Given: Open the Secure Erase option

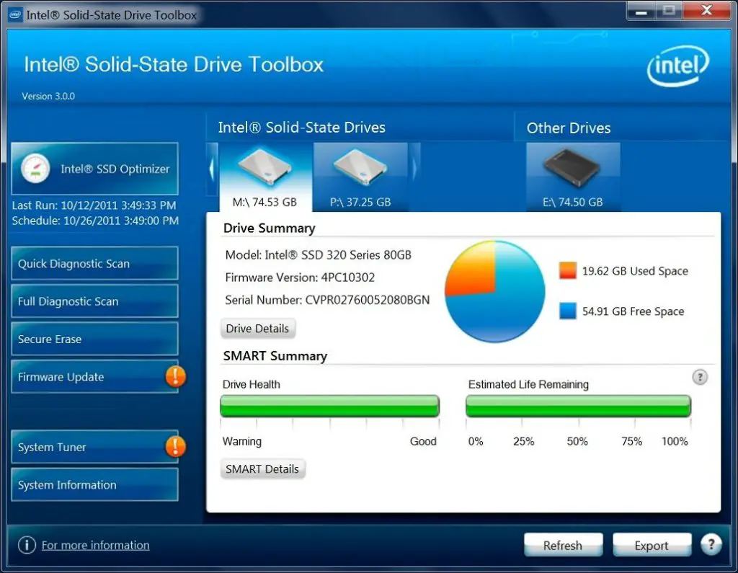Looking at the screenshot, I should [94, 339].
